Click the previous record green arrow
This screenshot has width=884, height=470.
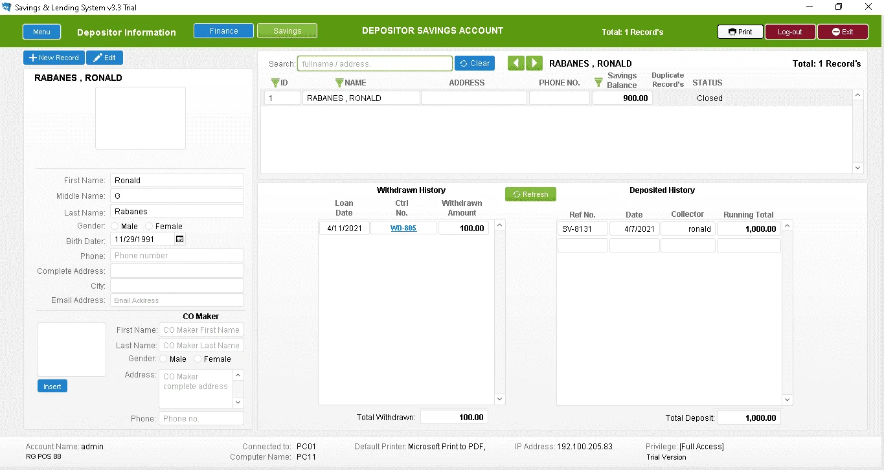[516, 63]
